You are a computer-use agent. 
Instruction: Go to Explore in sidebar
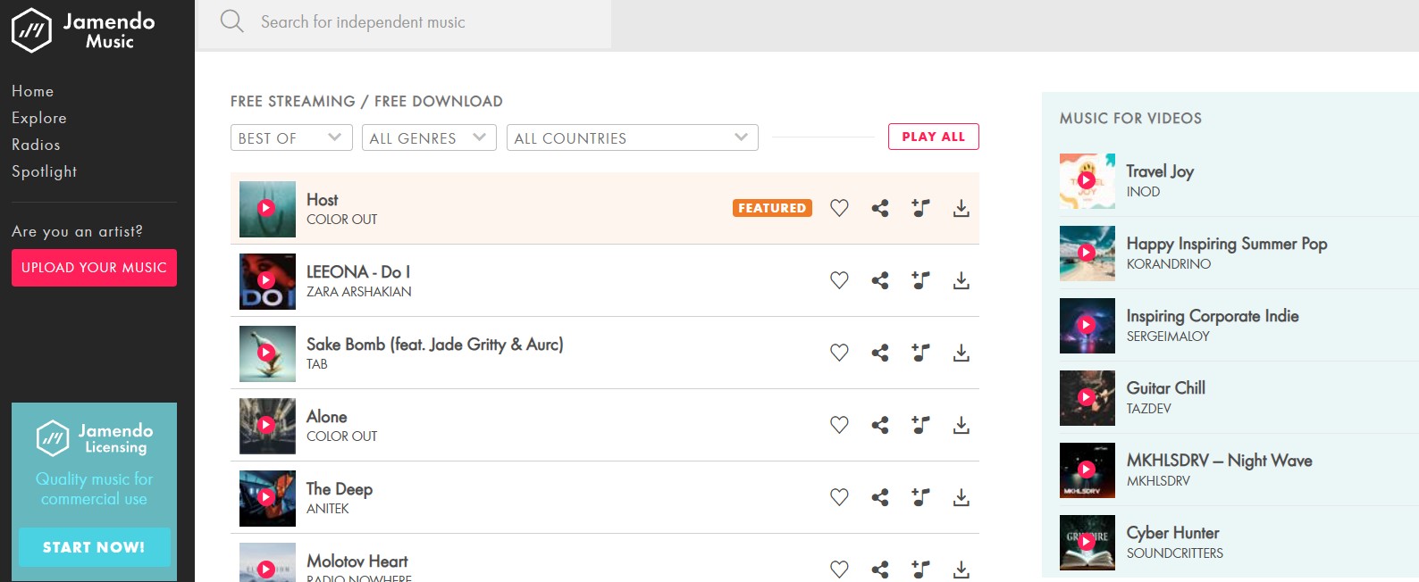click(x=39, y=118)
